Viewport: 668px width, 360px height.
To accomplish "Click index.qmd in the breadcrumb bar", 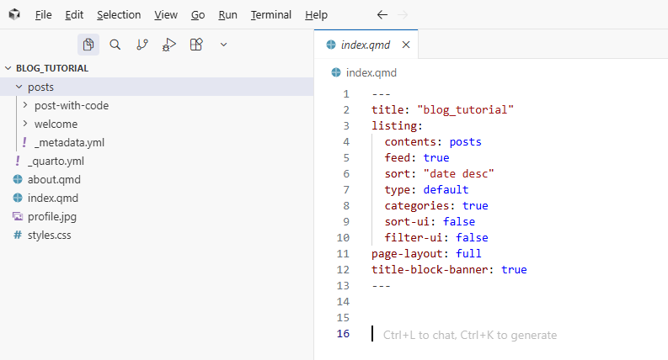I will 371,72.
